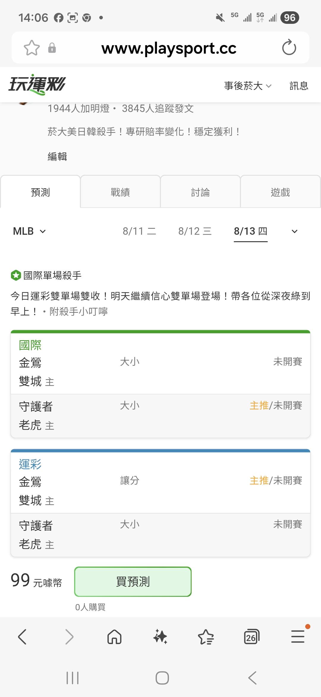The width and height of the screenshot is (321, 697).
Task: Reload the page with refresh icon
Action: (289, 48)
